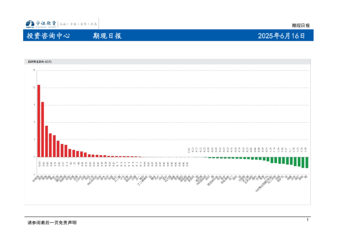Click the 宁证期货 company name text
The height and width of the screenshot is (242, 343).
[x=46, y=24]
